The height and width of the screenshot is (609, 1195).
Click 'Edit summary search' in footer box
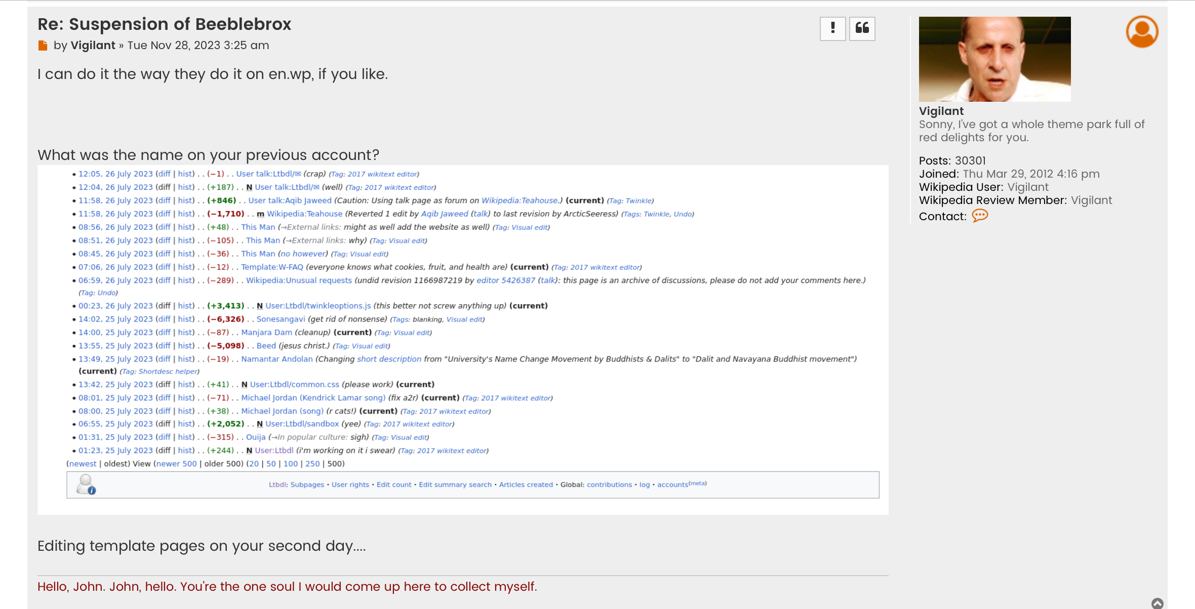pos(455,485)
